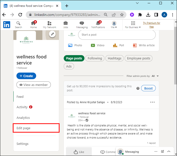Click the Boost button
177x156 pixels.
pyautogui.click(x=148, y=88)
